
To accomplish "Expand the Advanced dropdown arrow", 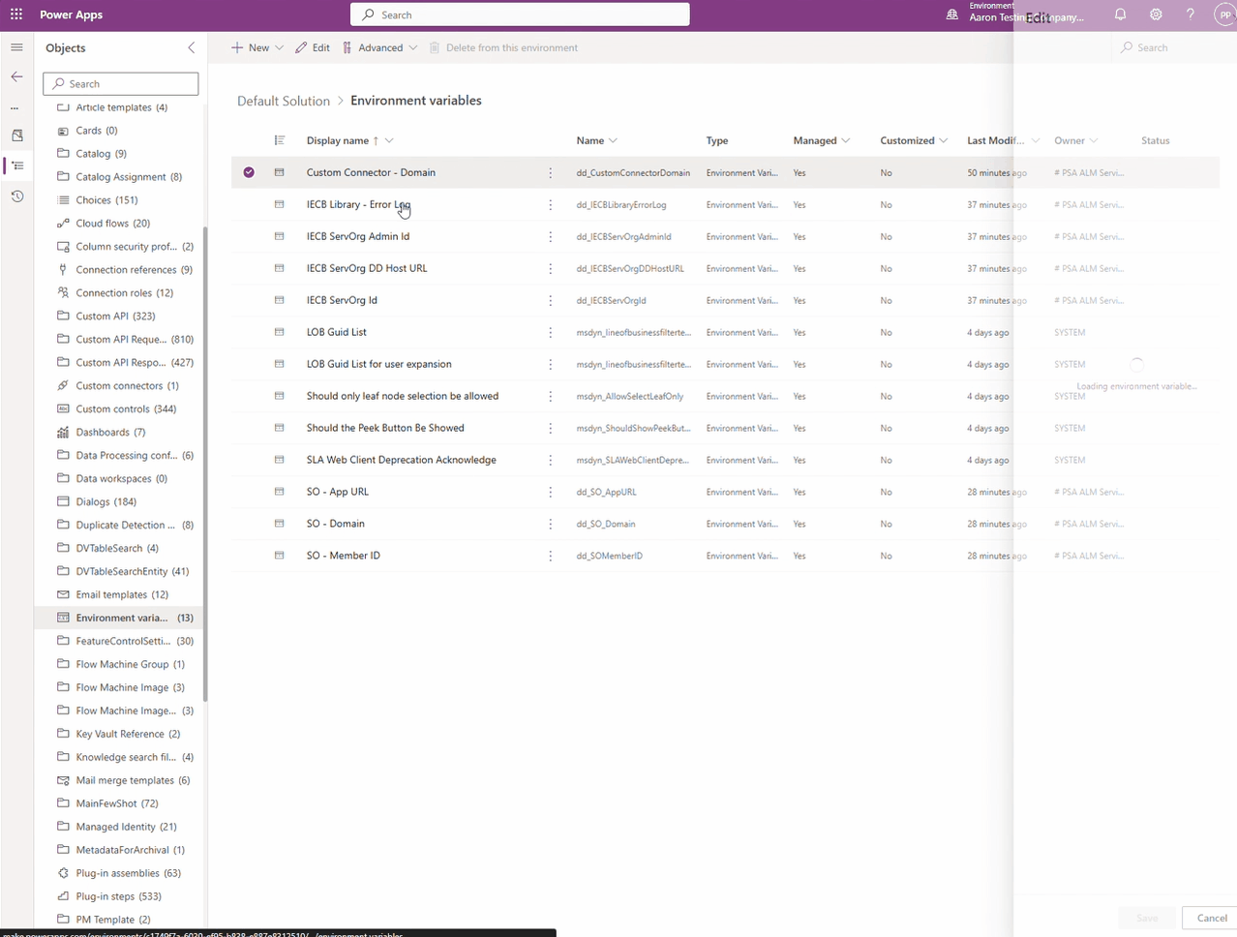I will pyautogui.click(x=413, y=47).
